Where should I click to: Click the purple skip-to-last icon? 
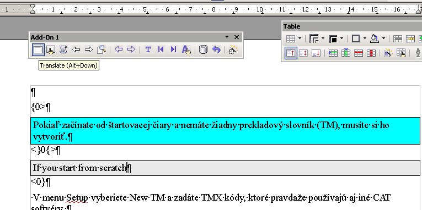click(173, 49)
